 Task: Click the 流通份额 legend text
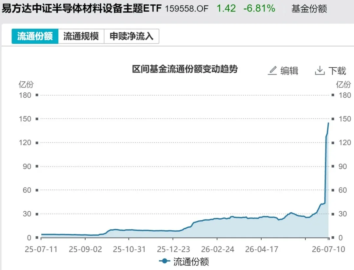click(191, 262)
